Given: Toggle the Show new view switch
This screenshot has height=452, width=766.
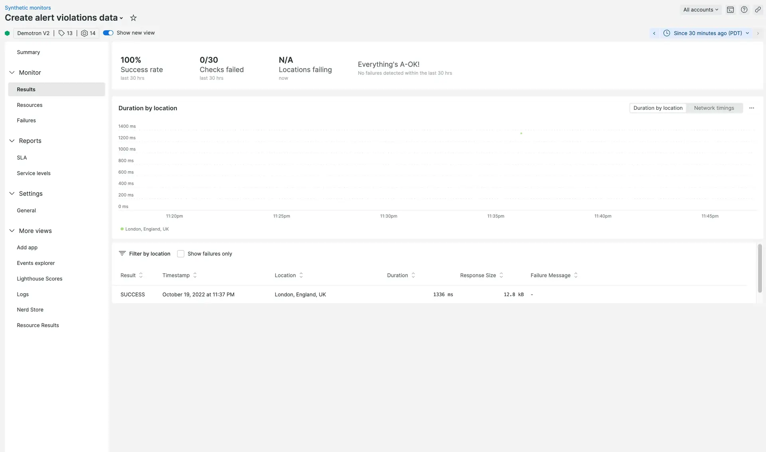Looking at the screenshot, I should tap(108, 33).
